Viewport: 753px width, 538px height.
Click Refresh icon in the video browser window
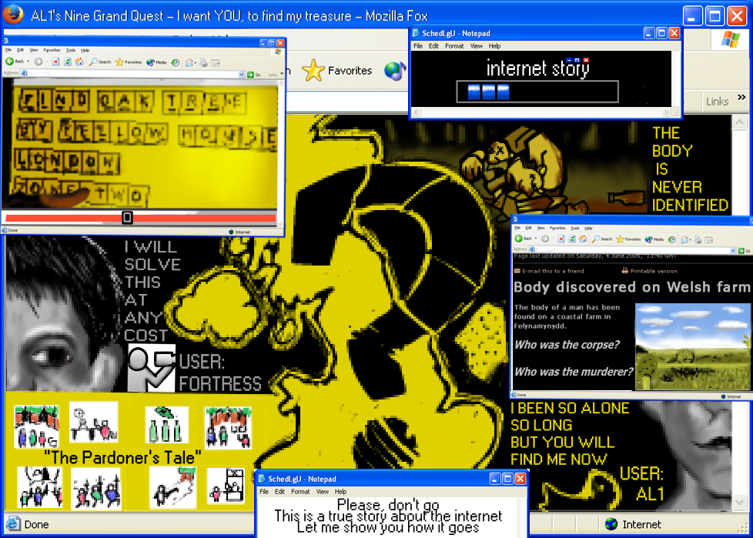click(69, 62)
